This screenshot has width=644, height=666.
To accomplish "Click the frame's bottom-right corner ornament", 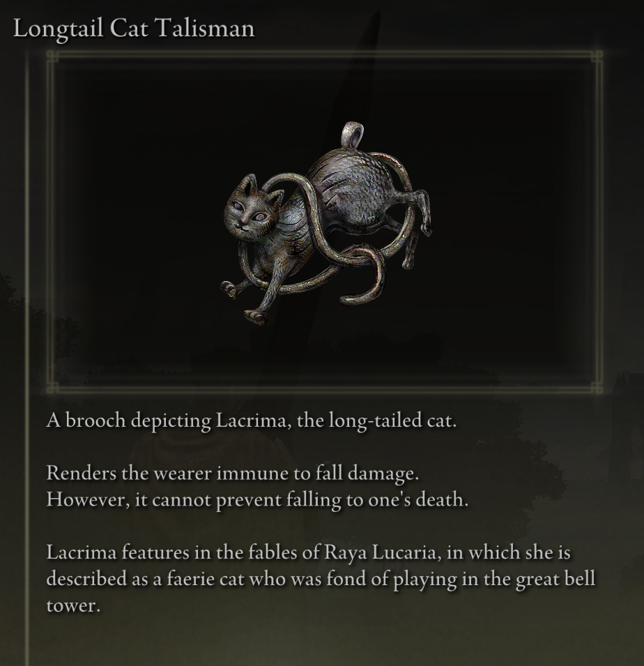I will click(597, 387).
